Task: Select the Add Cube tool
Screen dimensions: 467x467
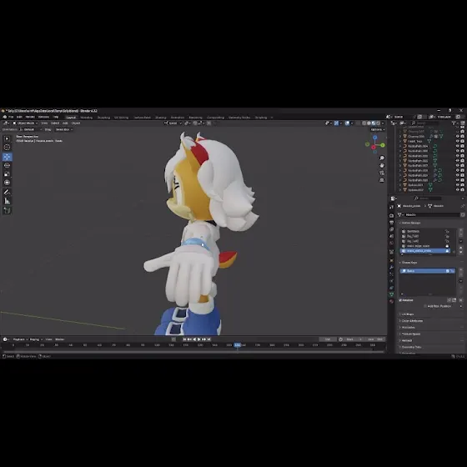Action: pos(8,210)
